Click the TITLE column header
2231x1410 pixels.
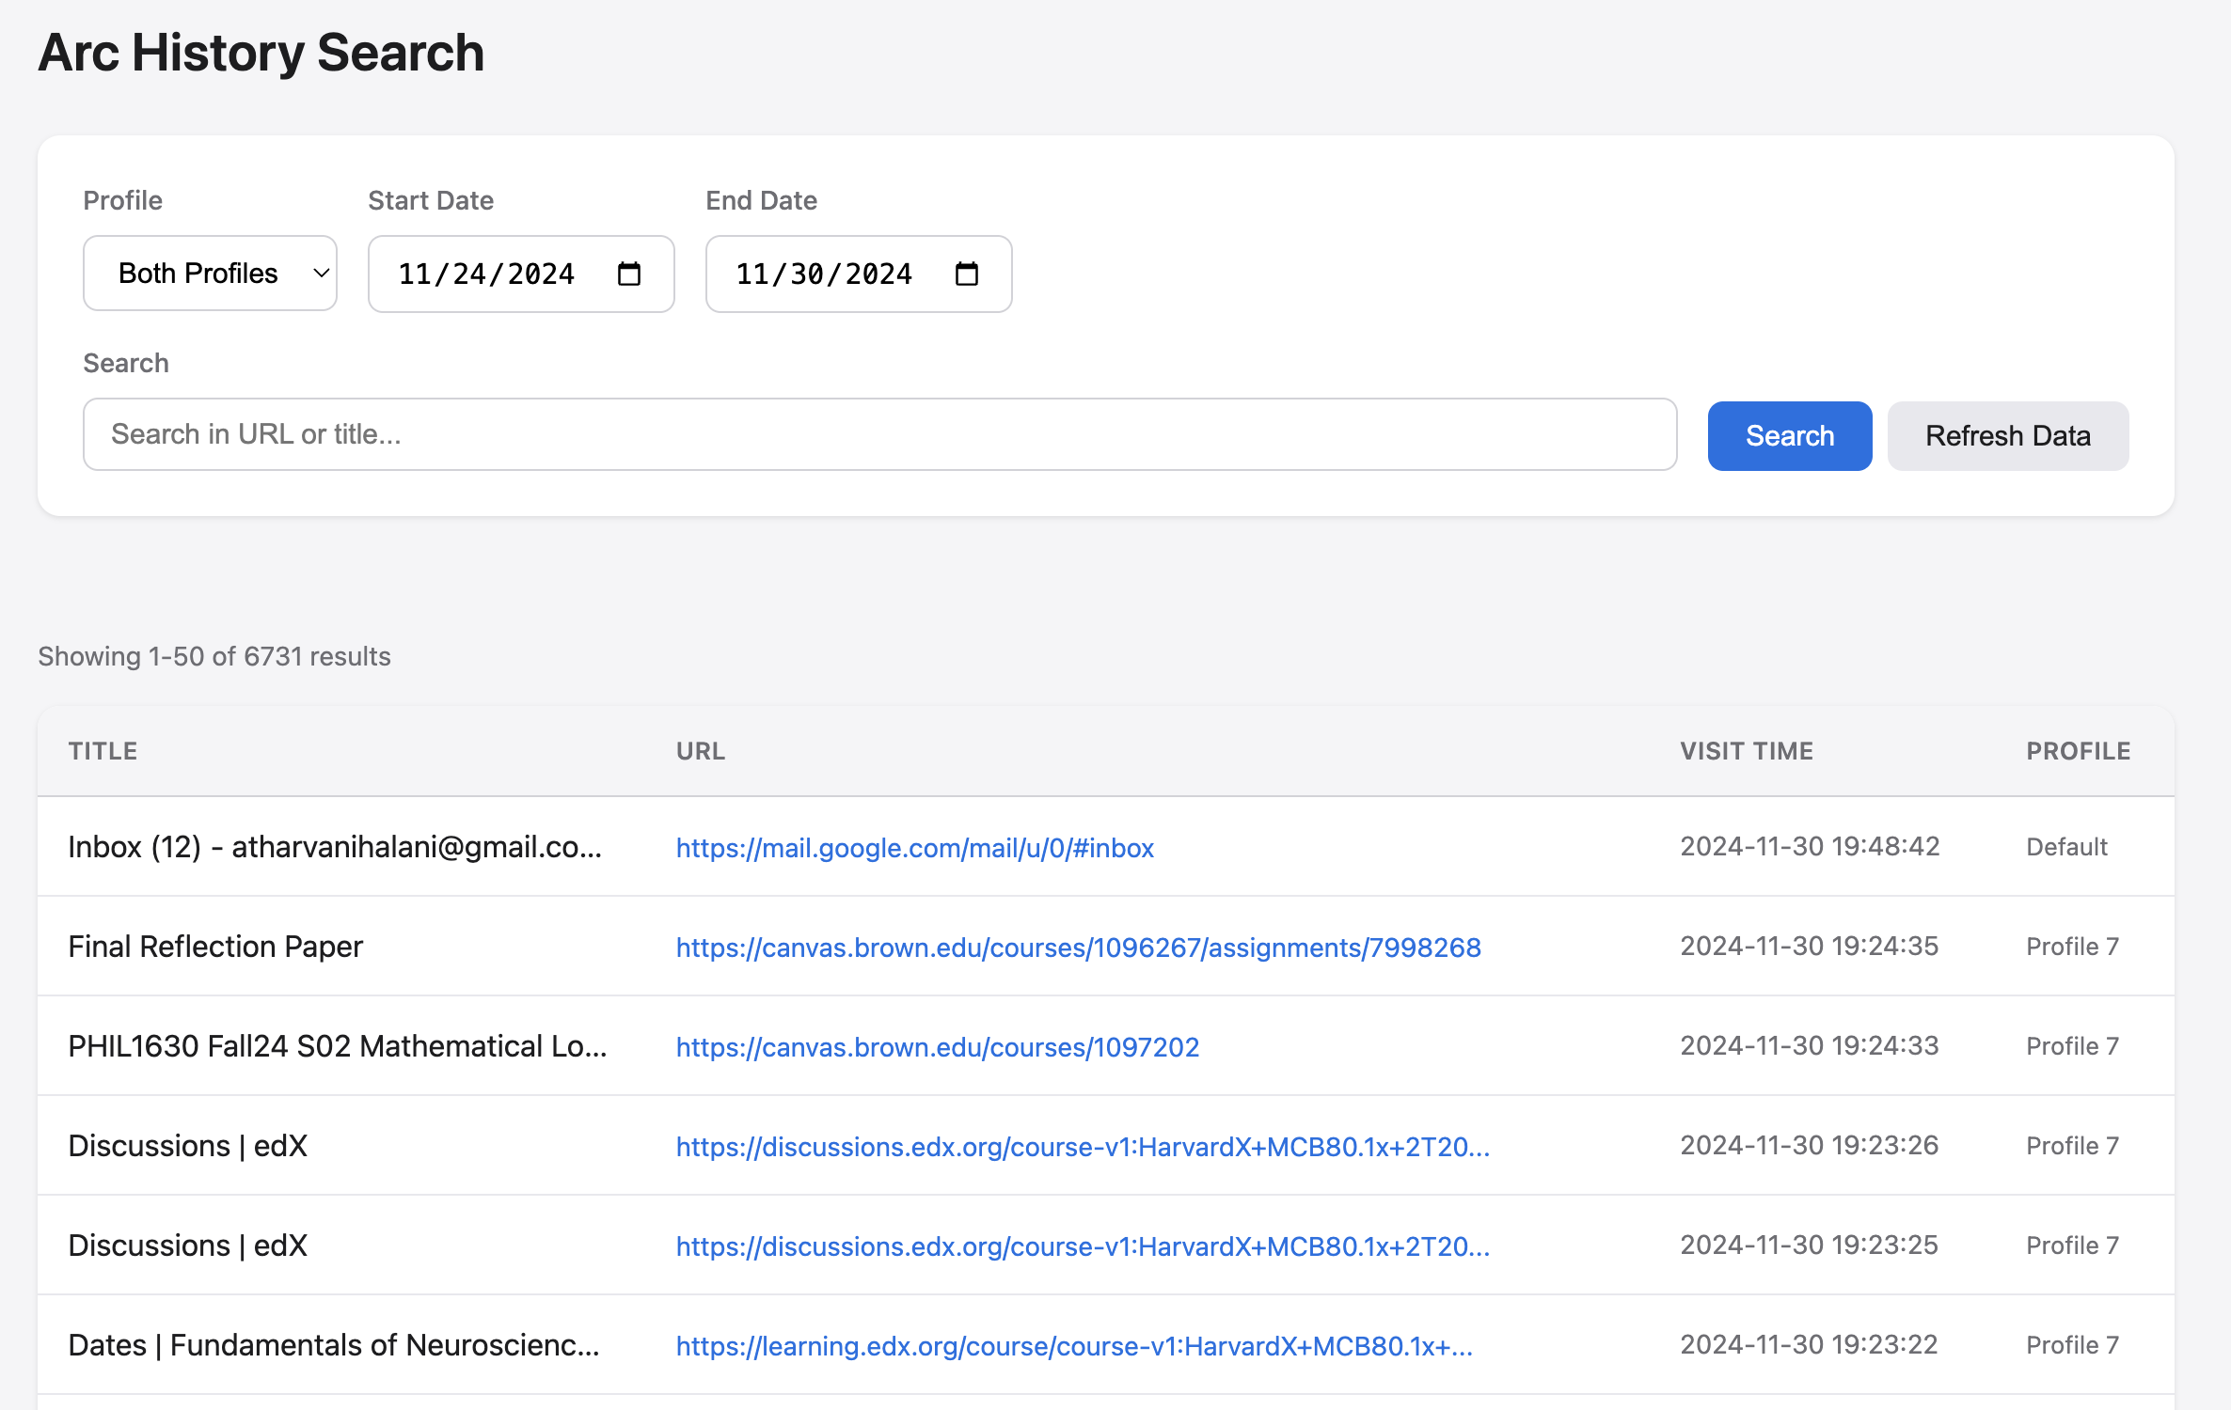pyautogui.click(x=103, y=751)
